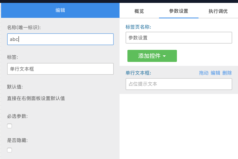This screenshot has height=159, width=238.
Task: Switch to the 执行调优 tab
Action: tap(218, 11)
